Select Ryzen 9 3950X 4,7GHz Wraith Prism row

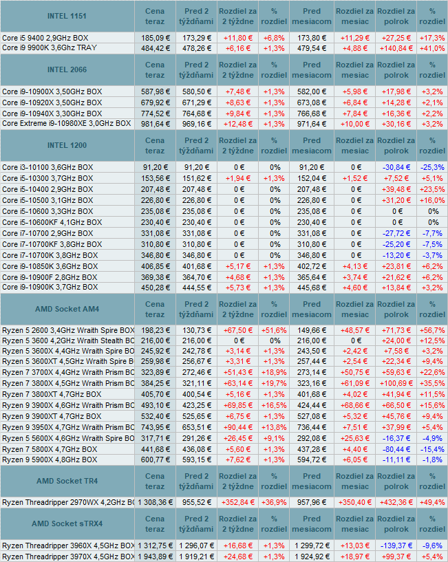pyautogui.click(x=68, y=428)
